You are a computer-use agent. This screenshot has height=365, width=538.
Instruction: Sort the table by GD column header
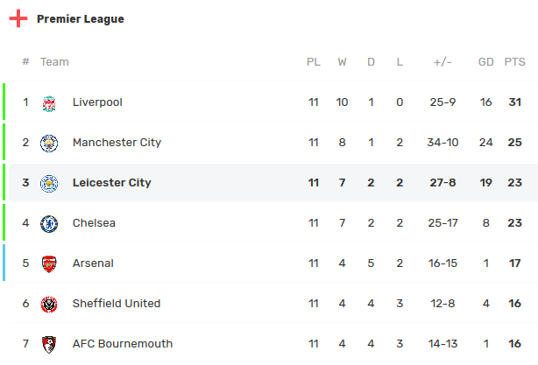486,62
